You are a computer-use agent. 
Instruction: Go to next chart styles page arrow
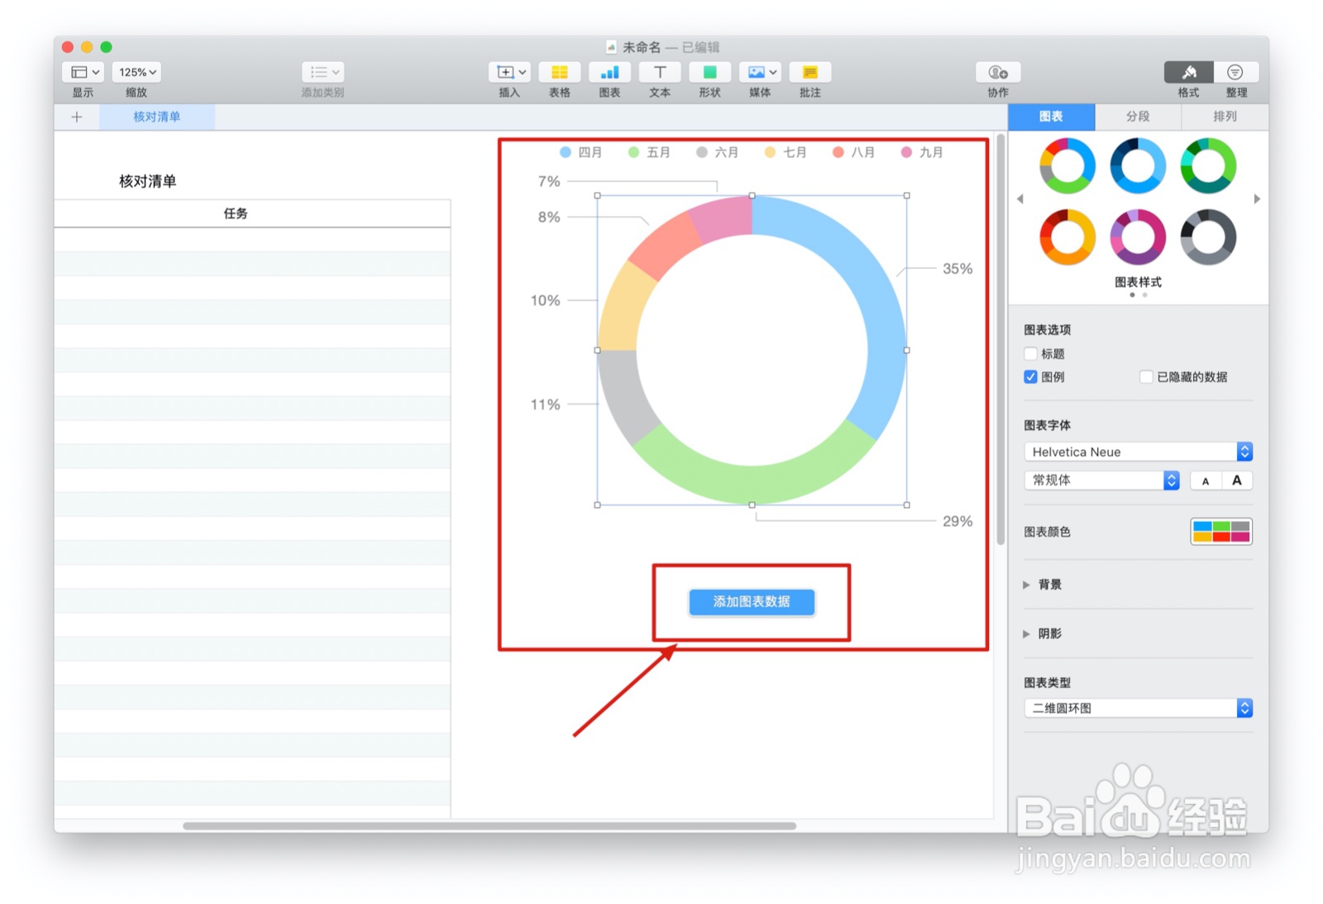[x=1257, y=199]
